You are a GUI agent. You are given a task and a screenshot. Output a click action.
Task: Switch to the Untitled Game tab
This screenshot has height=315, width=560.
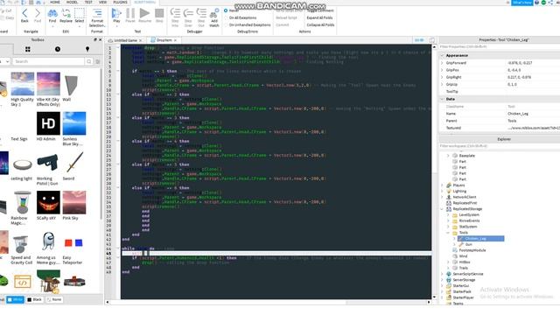(x=125, y=40)
